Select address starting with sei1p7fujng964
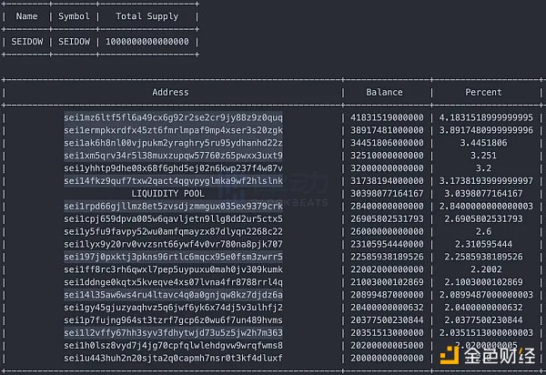546x375 pixels. [173, 320]
